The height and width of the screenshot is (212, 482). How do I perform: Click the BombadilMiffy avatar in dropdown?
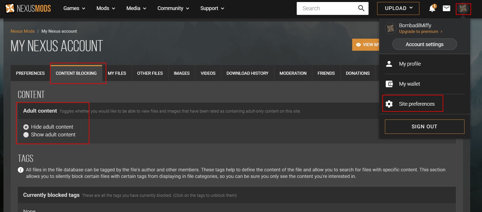[390, 28]
